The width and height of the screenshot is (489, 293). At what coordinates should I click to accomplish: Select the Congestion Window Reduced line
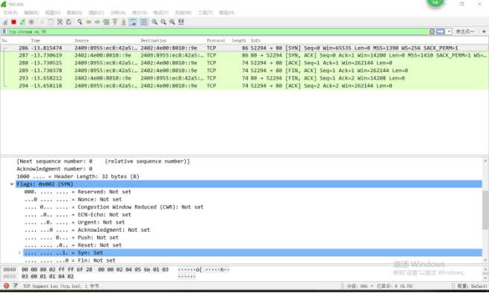113,207
